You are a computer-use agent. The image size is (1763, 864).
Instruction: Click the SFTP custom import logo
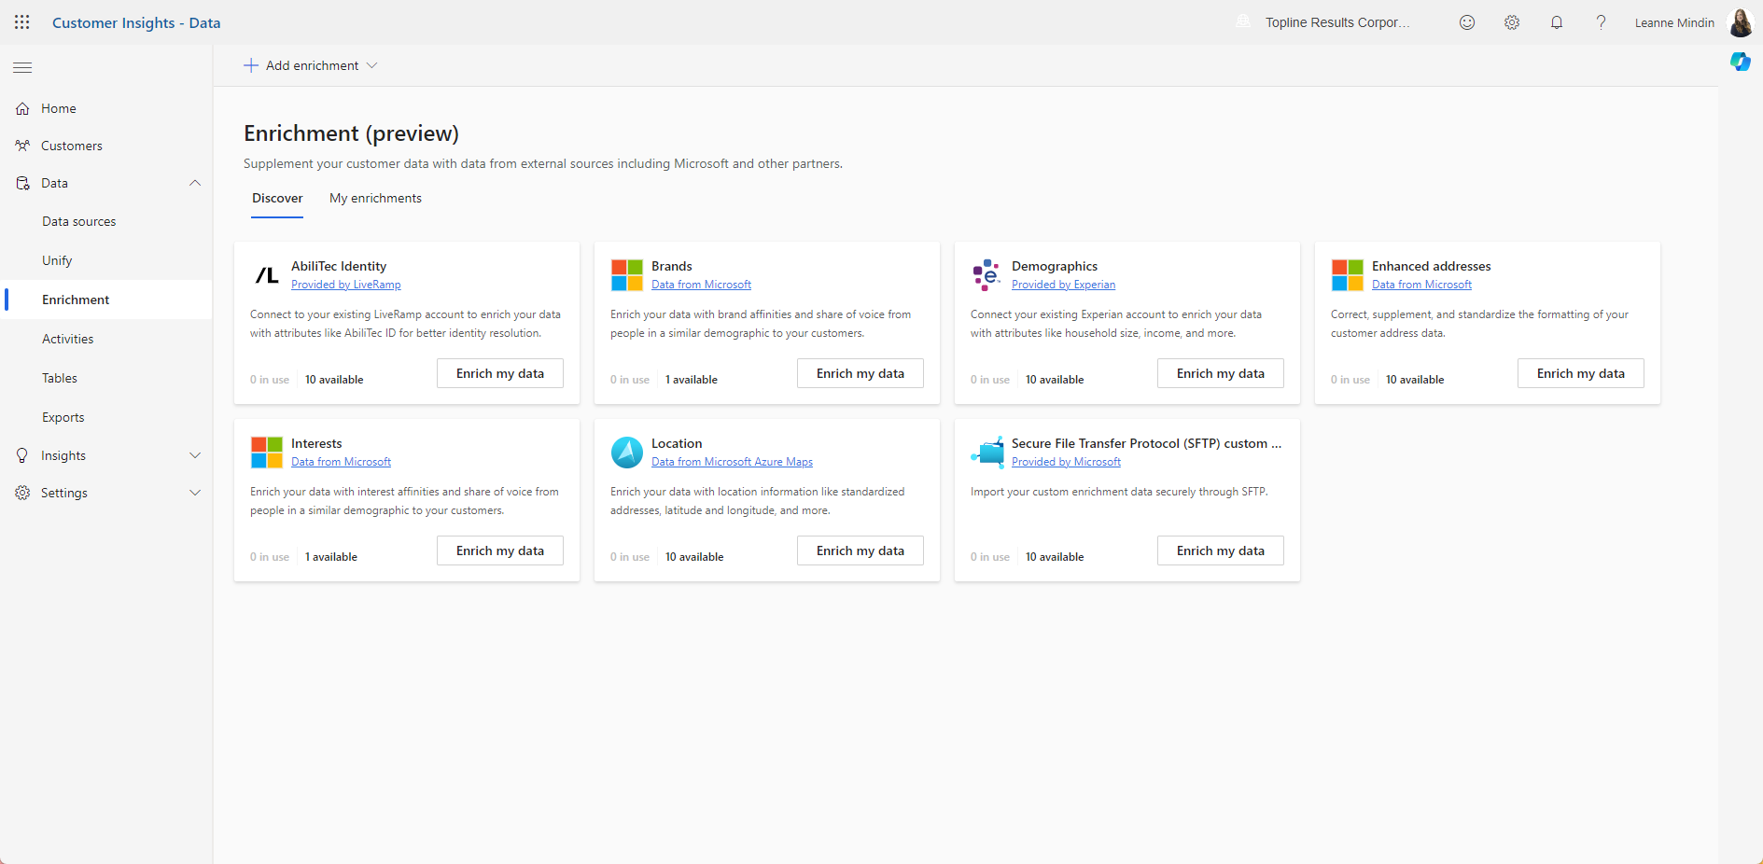tap(987, 453)
